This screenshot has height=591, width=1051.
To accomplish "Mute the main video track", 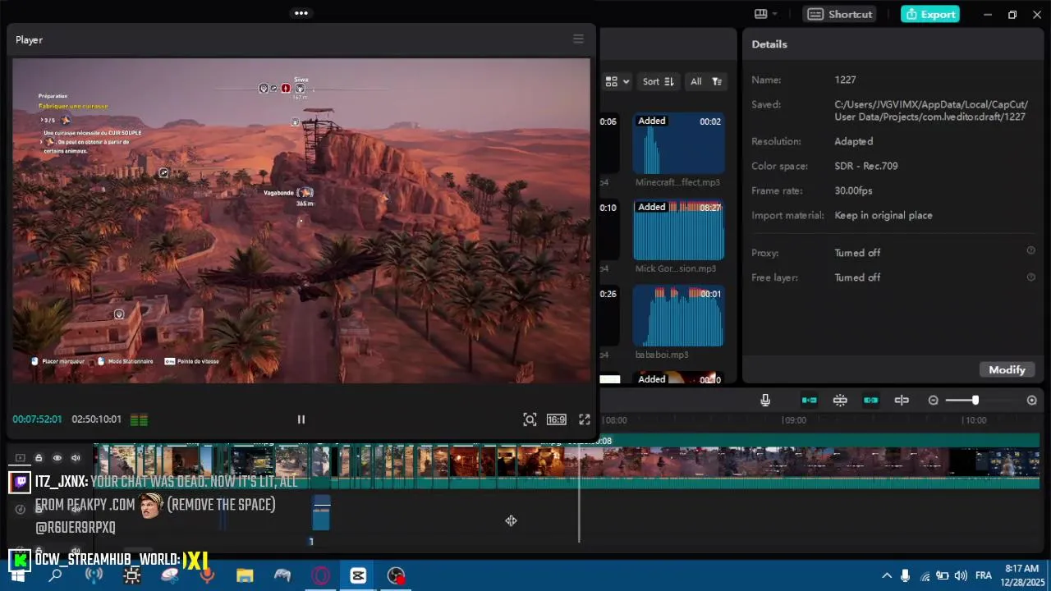I will pos(76,458).
